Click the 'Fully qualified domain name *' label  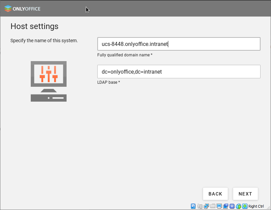(125, 55)
